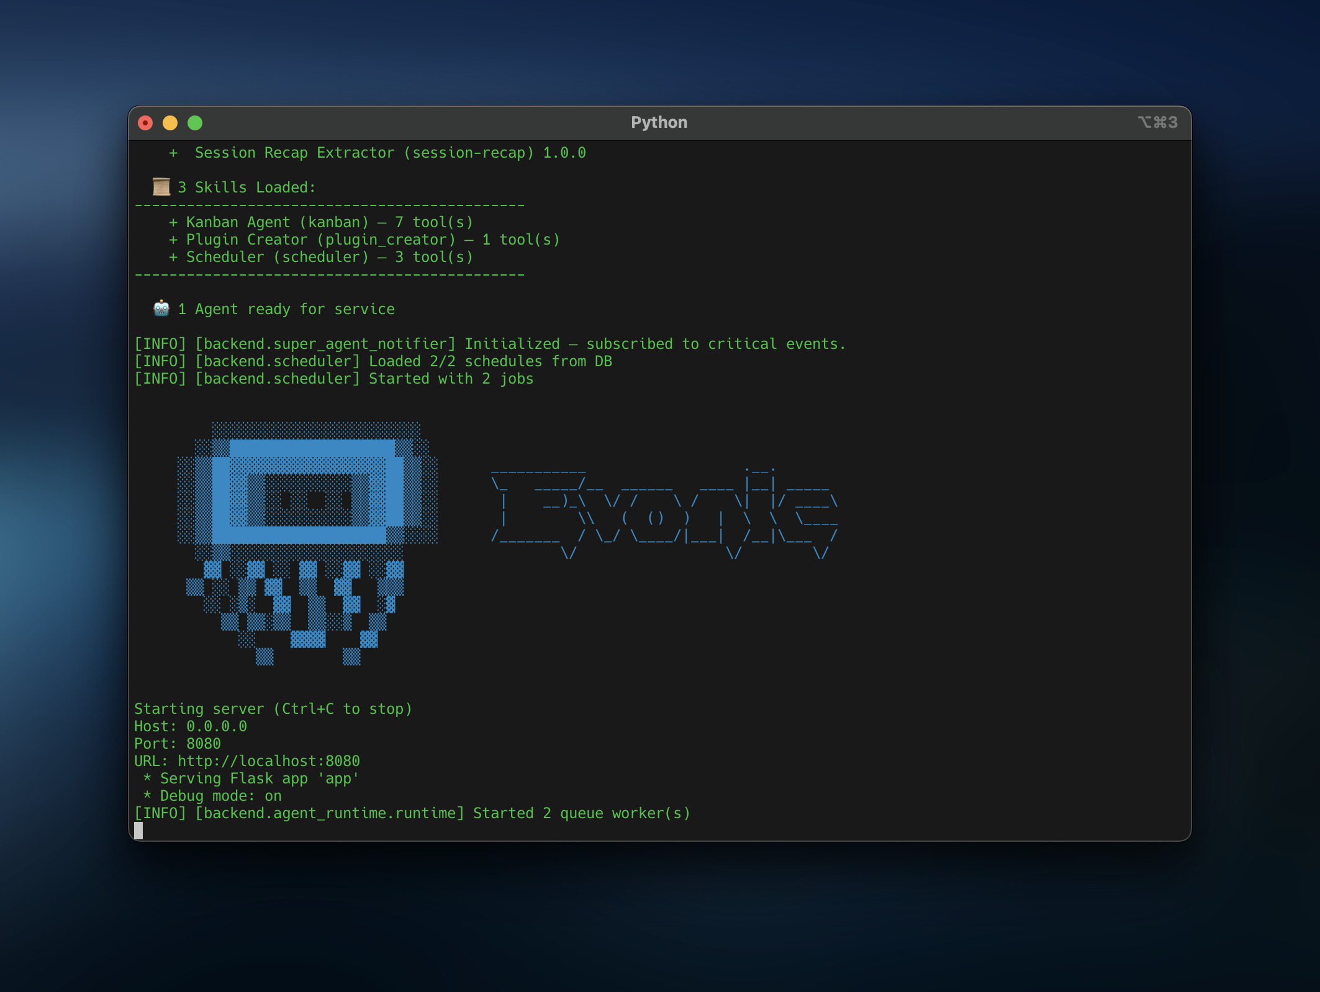The width and height of the screenshot is (1320, 992).
Task: Click the 'Debug mode: on' line
Action: 212,796
